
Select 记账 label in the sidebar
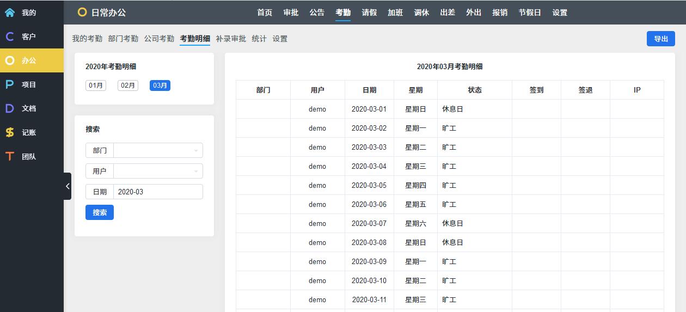pos(29,132)
